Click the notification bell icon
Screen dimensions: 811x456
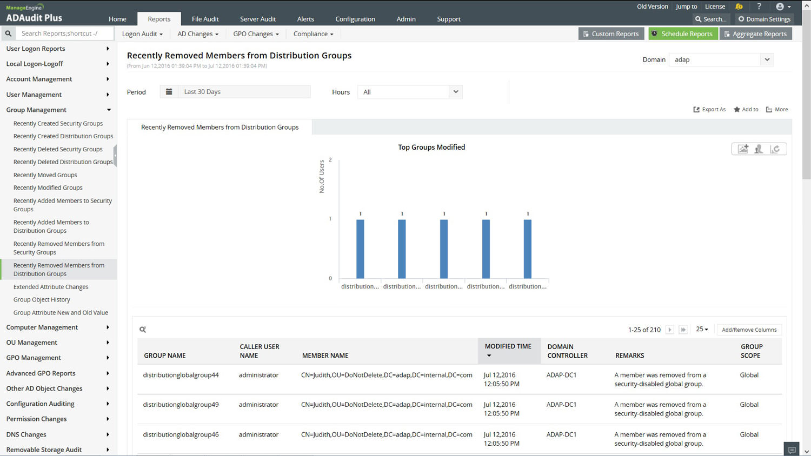739,6
